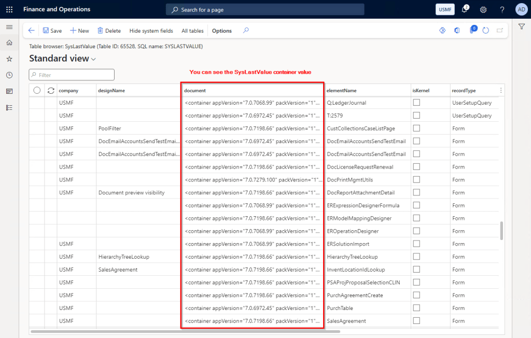Open the grid filter funnel pane
The height and width of the screenshot is (338, 531).
coord(522,26)
